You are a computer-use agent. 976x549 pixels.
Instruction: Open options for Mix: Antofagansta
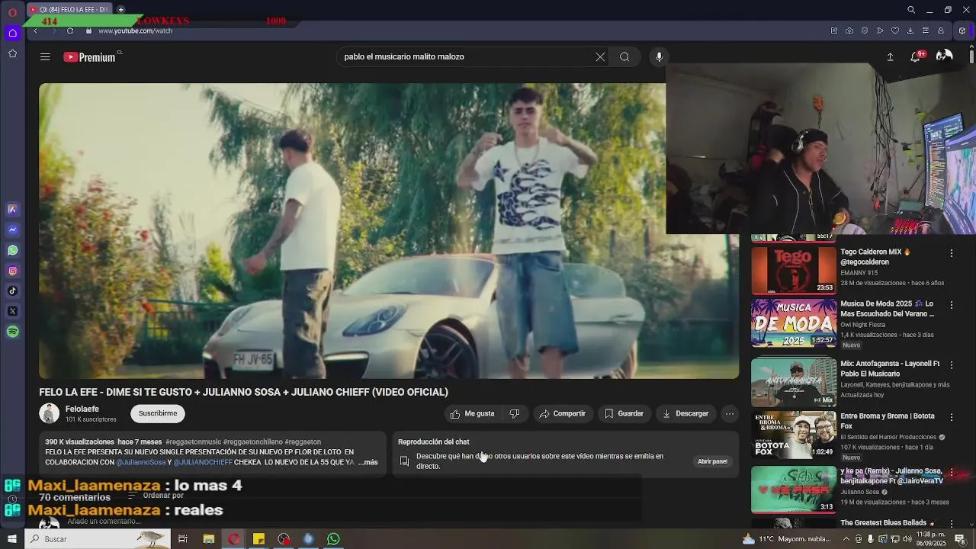951,364
